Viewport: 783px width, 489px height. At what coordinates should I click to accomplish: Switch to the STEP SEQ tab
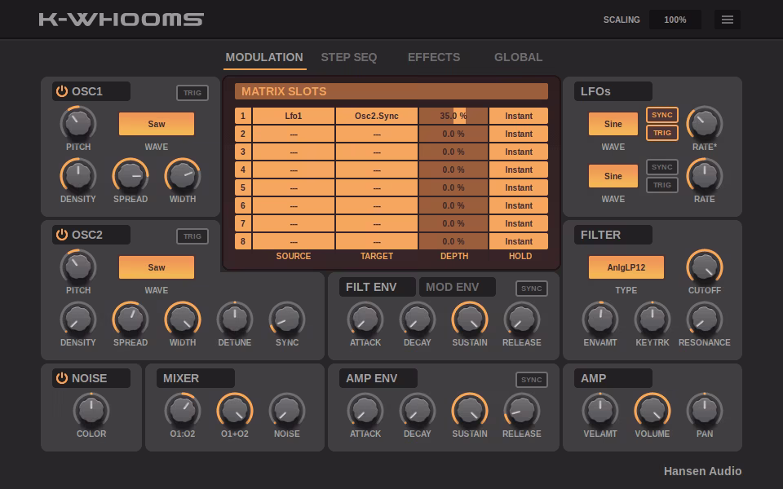349,57
